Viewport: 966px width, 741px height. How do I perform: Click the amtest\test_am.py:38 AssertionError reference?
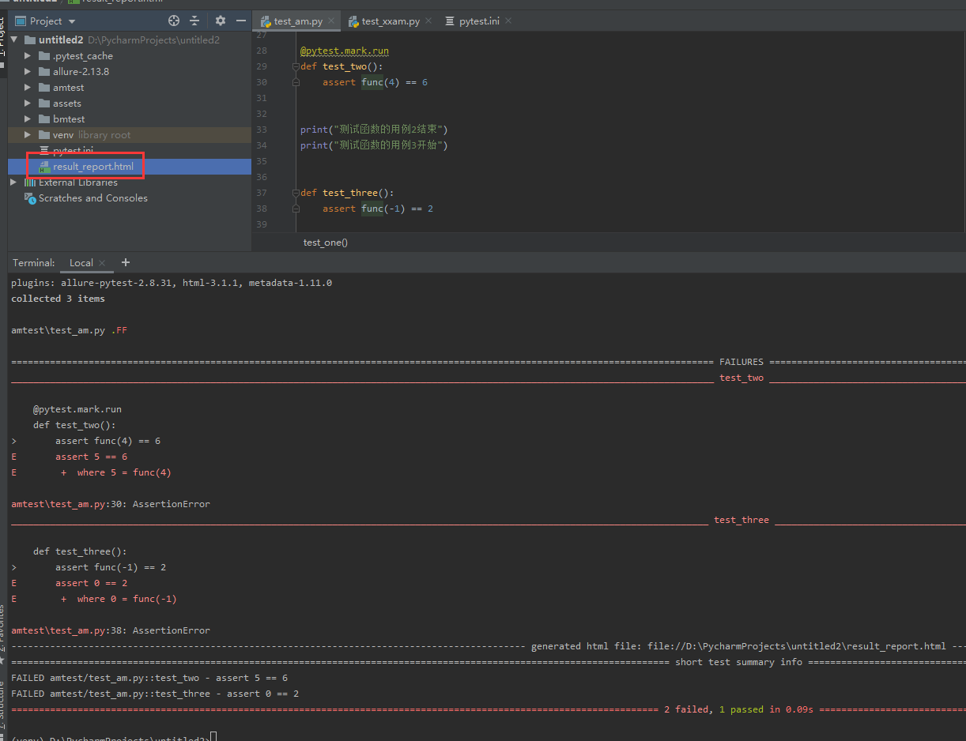click(x=111, y=630)
